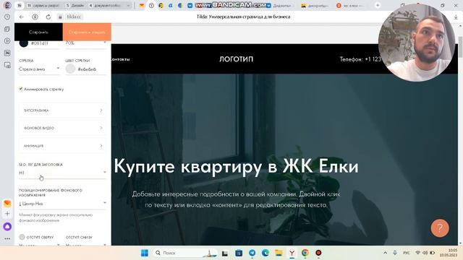Open Google Chrome from the taskbar
Image resolution: width=463 pixels, height=260 pixels.
305,253
